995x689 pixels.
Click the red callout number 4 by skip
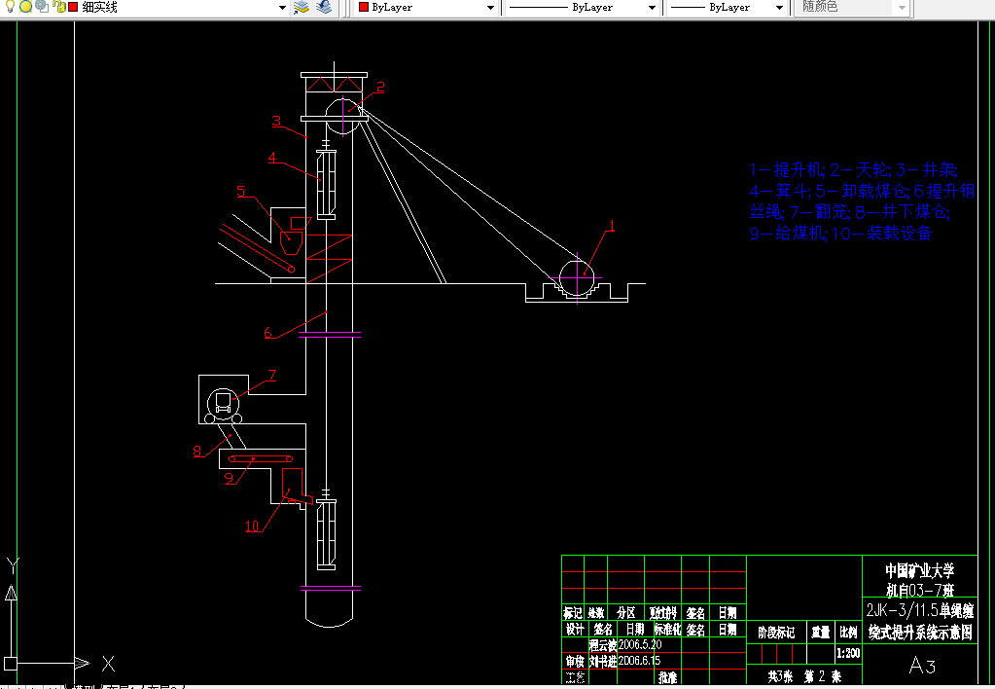[x=272, y=158]
